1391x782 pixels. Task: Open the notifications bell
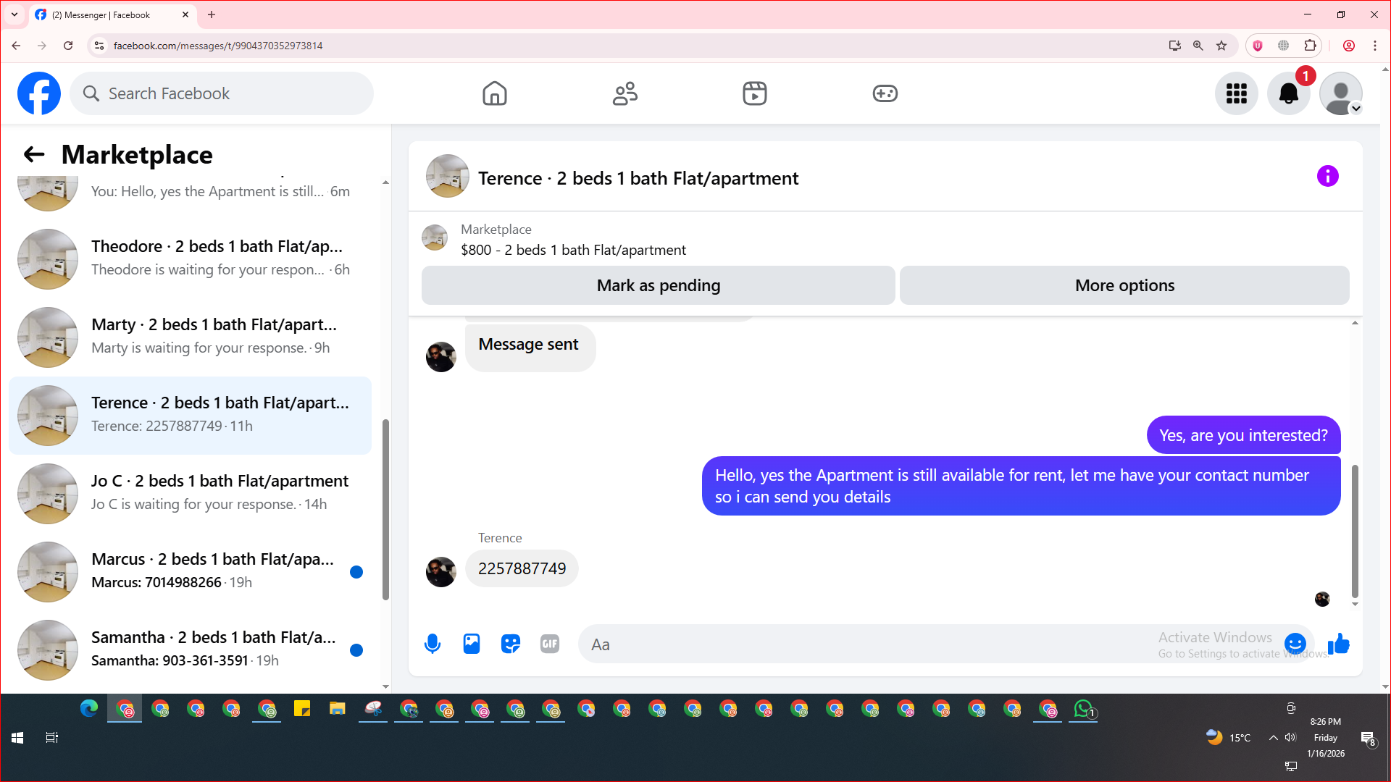1288,93
